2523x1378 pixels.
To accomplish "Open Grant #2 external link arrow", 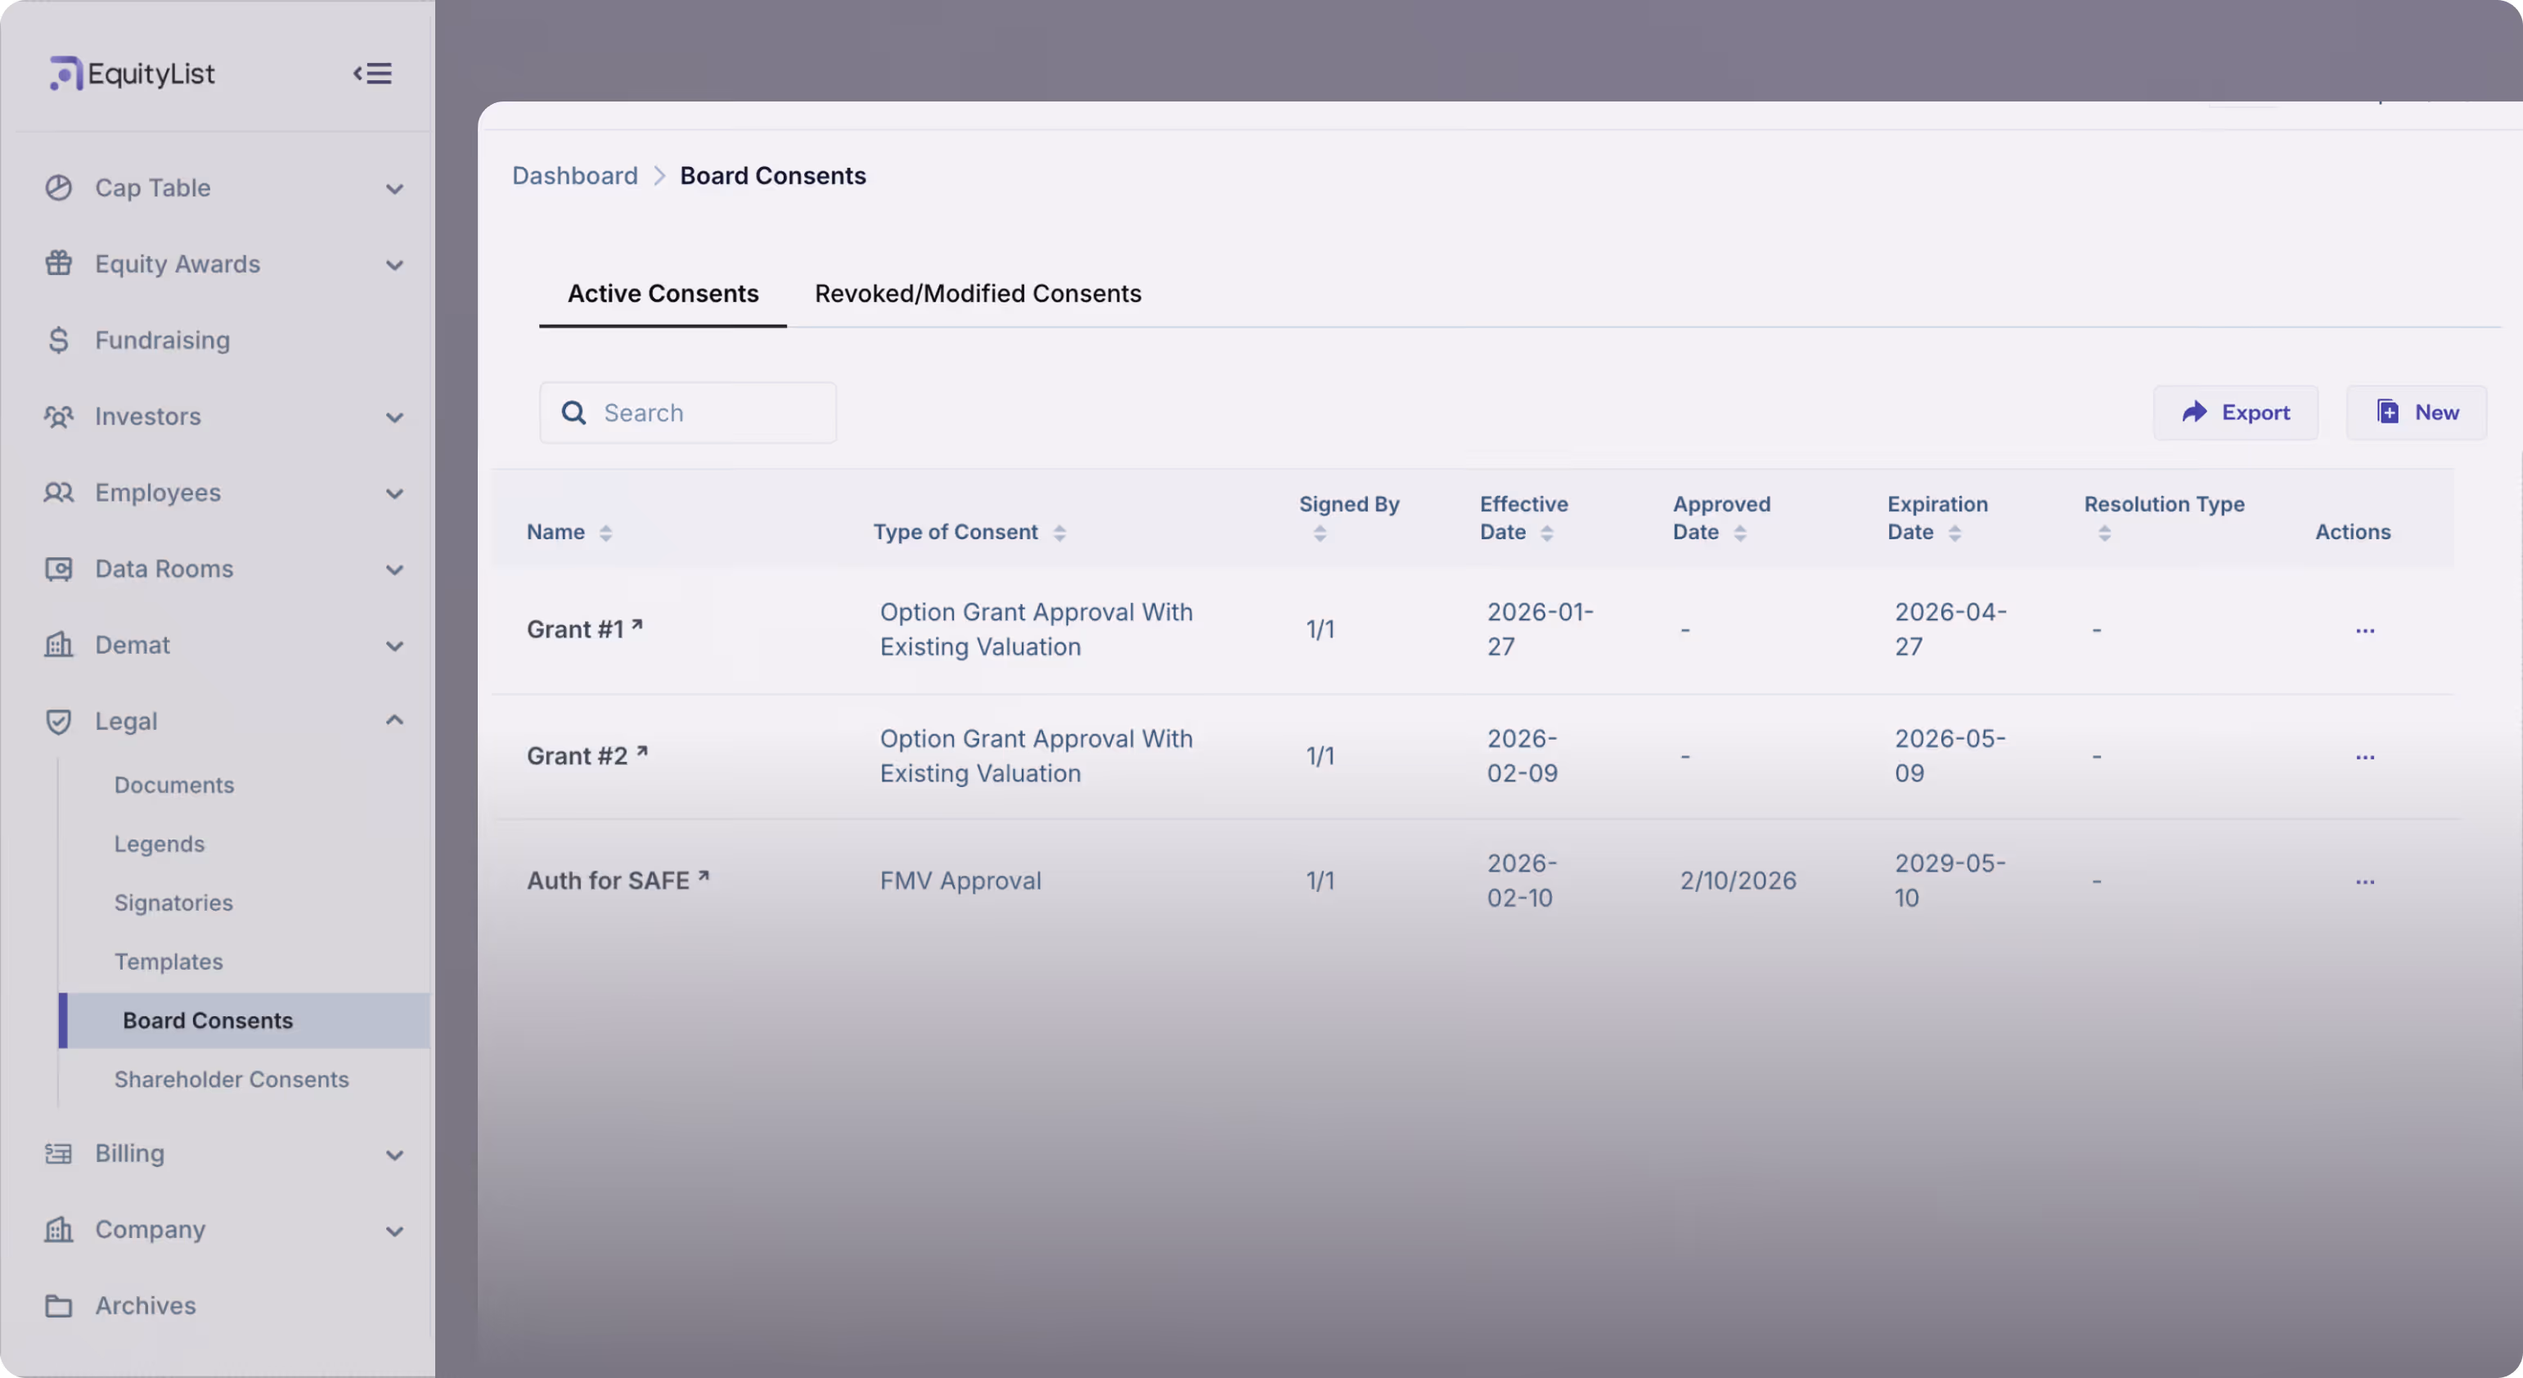I will pyautogui.click(x=642, y=752).
